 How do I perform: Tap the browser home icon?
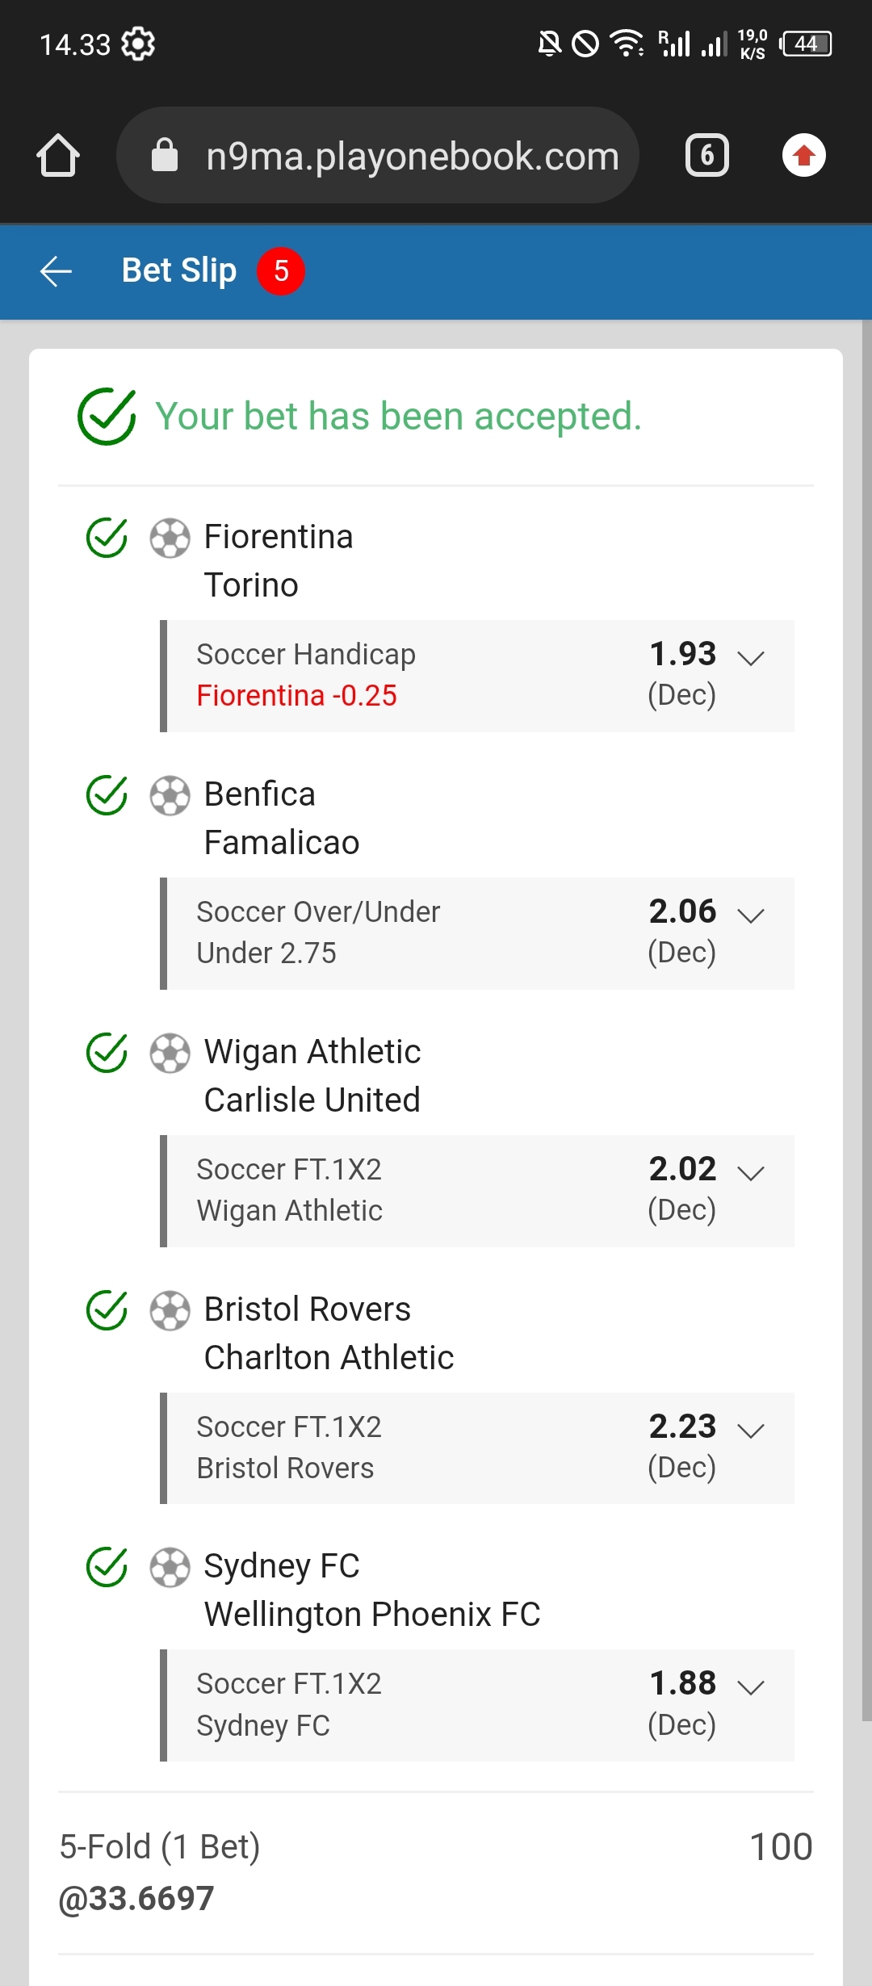tap(58, 155)
